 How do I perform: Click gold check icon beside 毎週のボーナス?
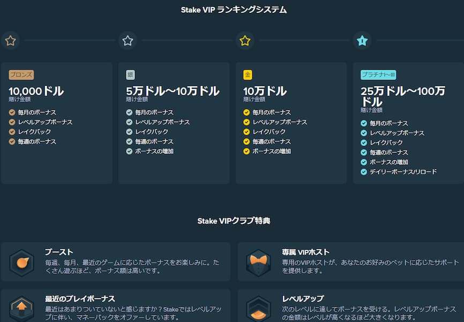coord(246,142)
